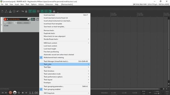The image size is (170, 95).
Task: Click the Play transport button
Action: [15, 93]
